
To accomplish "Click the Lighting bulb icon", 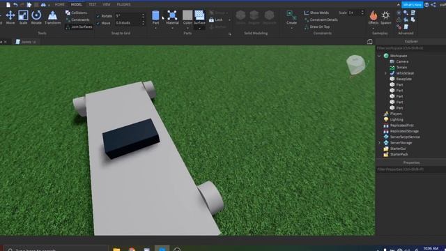I will click(386, 119).
